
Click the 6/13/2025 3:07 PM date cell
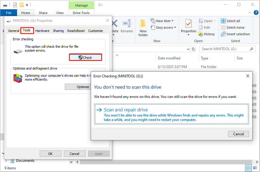172,67
